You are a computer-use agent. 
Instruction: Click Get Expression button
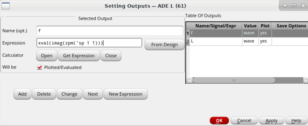[x=79, y=56]
